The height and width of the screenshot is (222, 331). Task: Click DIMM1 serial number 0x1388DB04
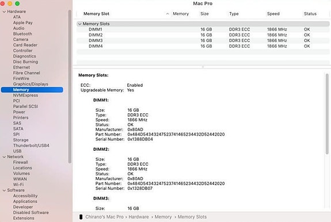[140, 139]
